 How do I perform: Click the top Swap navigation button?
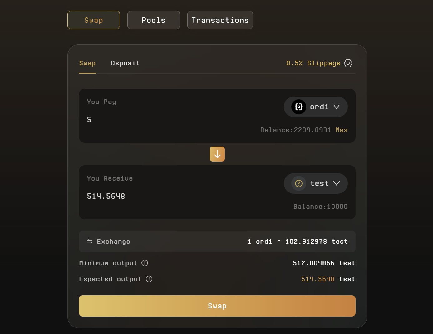coord(94,20)
